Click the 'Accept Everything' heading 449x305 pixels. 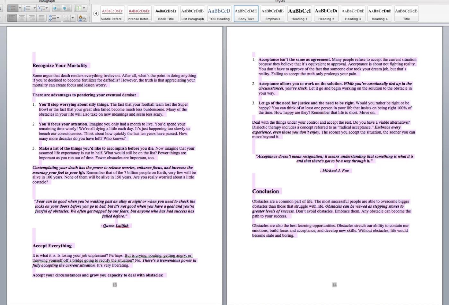point(52,246)
